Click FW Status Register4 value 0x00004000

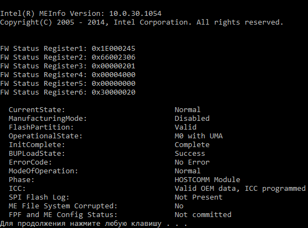(114, 75)
